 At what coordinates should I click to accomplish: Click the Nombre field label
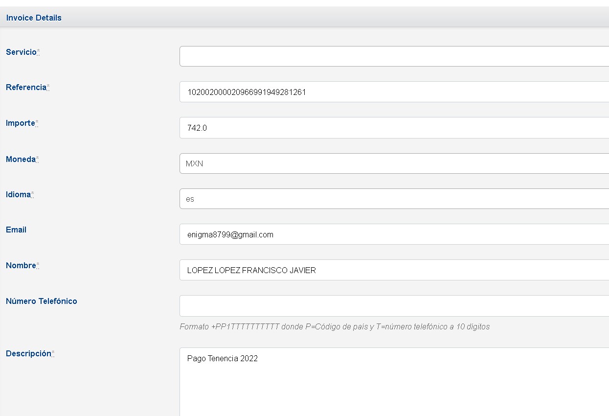(x=21, y=265)
